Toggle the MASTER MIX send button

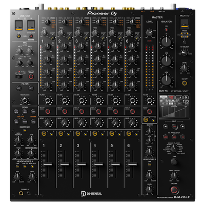(x=25, y=131)
